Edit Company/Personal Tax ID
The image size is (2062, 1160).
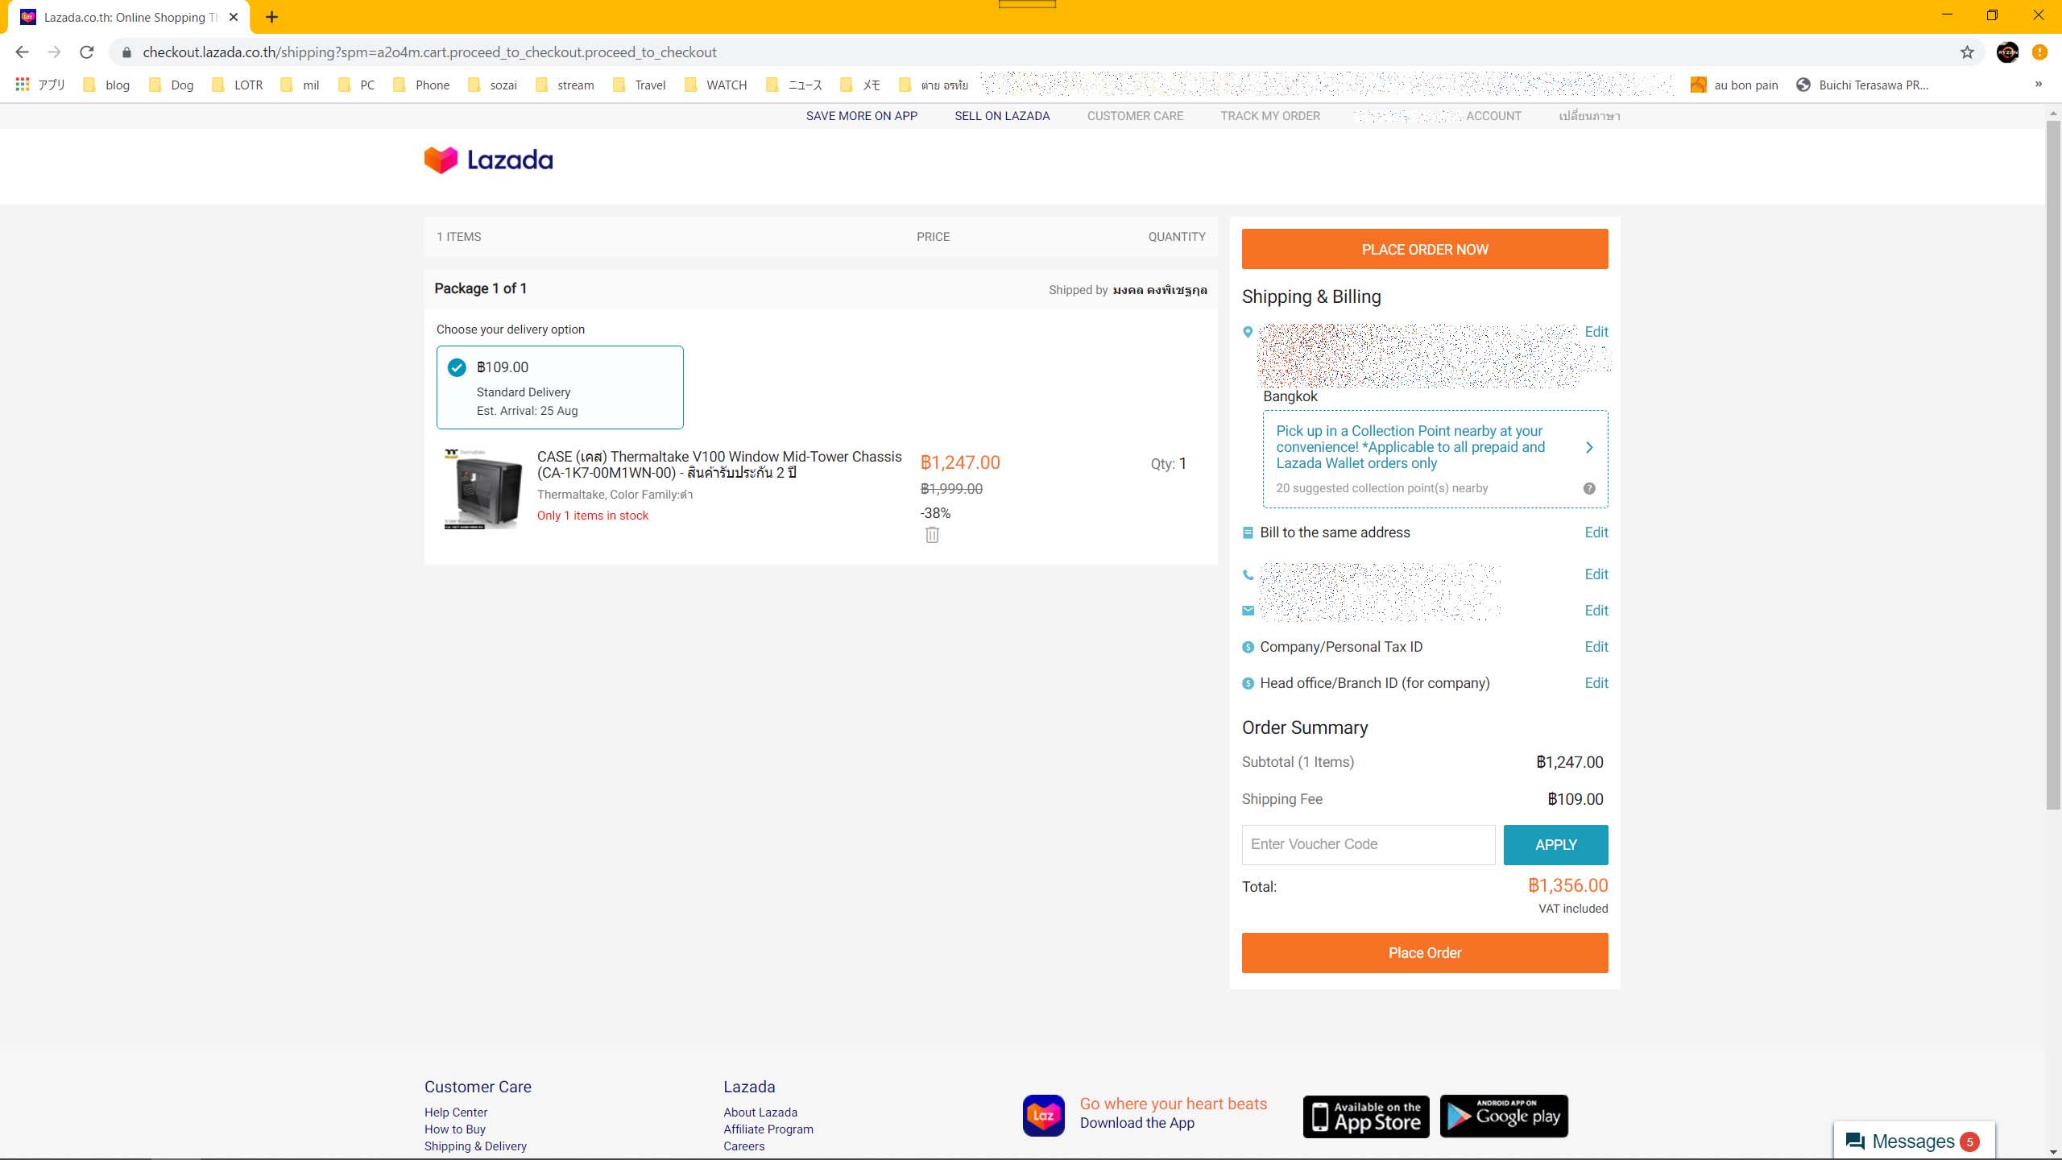1596,647
